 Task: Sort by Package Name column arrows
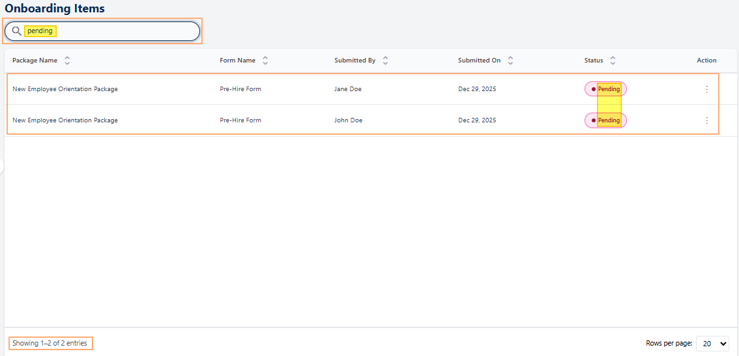pyautogui.click(x=67, y=61)
